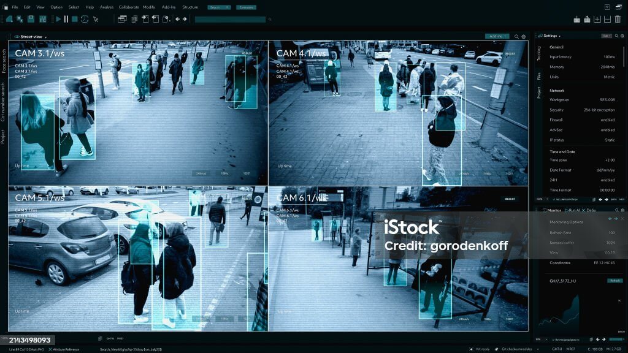Click the Stop square icon in toolbar
The image size is (628, 353).
pyautogui.click(x=75, y=19)
